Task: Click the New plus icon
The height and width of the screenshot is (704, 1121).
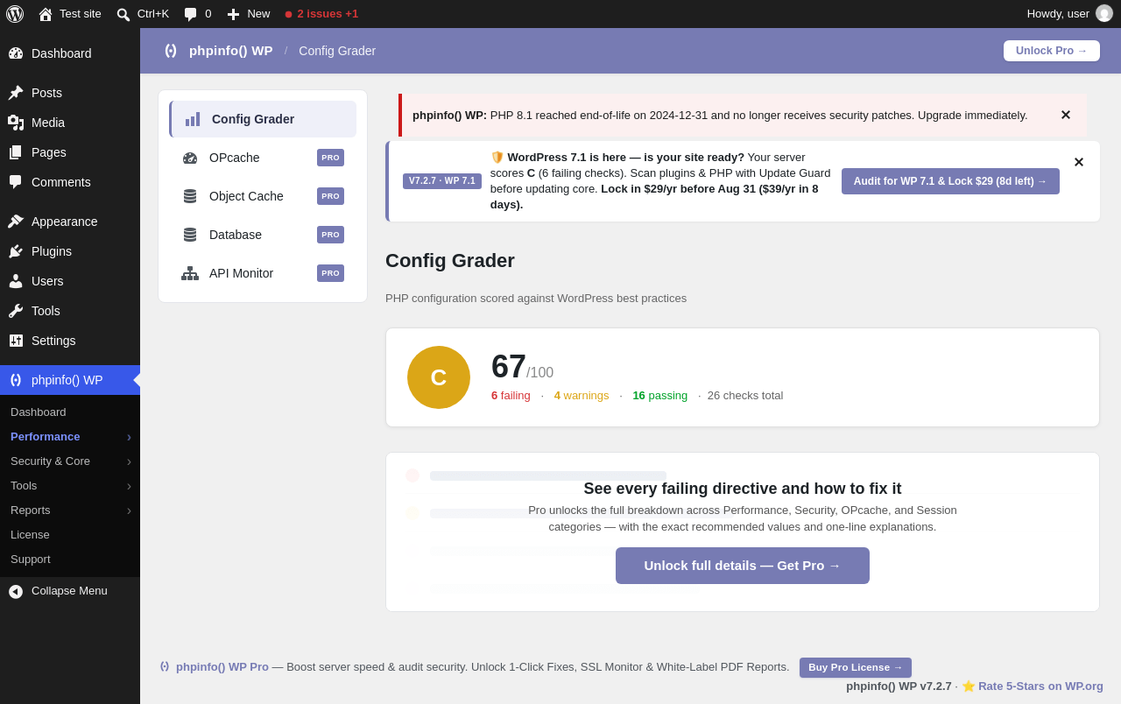Action: pyautogui.click(x=233, y=14)
